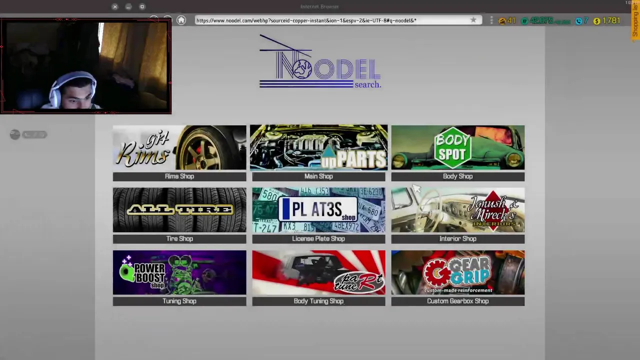Screen dimensions: 640x360
Task: Follow the Tire Shop link
Action: 179,239
